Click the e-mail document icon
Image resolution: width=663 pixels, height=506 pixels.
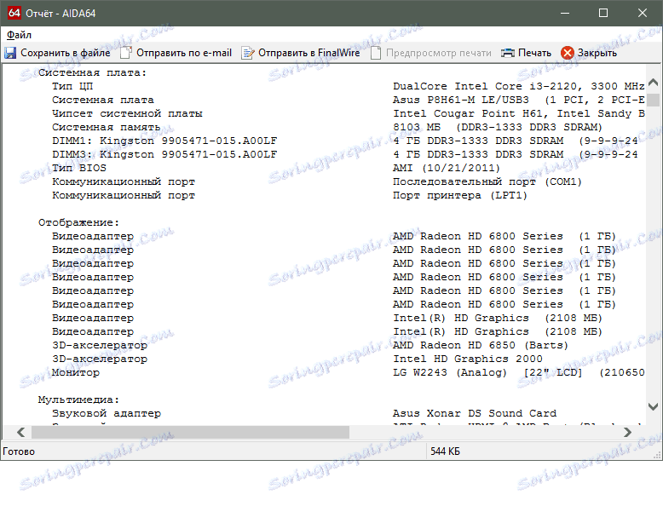[125, 53]
